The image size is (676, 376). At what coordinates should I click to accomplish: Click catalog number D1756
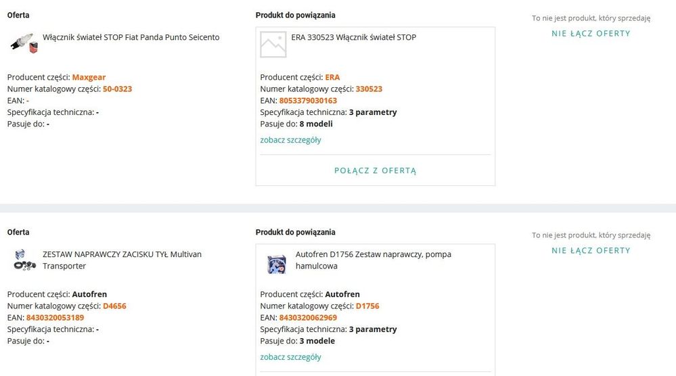tap(367, 306)
